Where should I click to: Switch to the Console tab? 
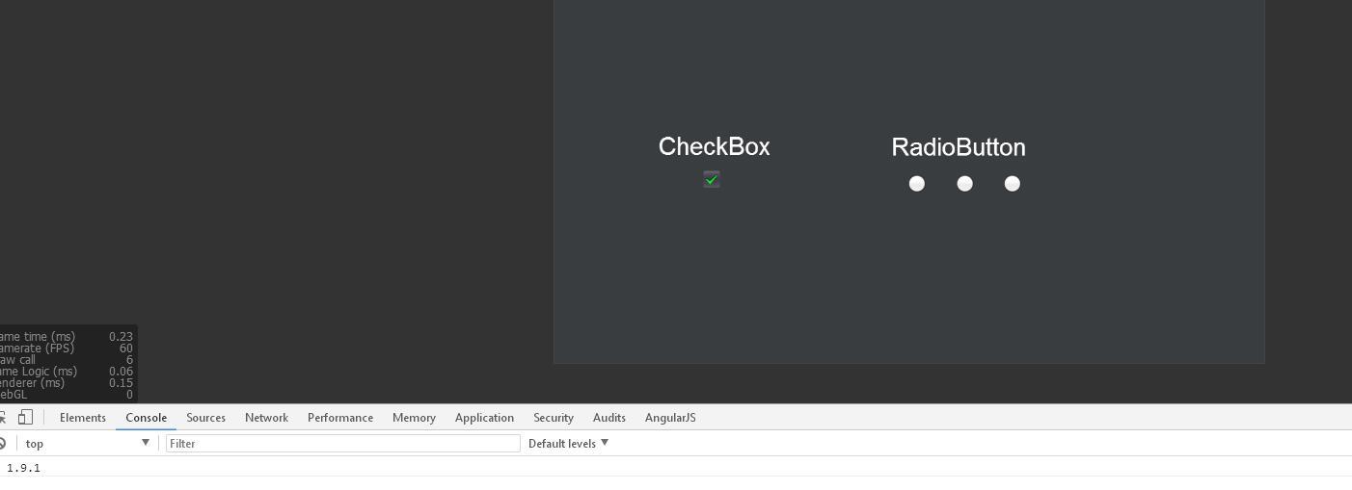(147, 418)
